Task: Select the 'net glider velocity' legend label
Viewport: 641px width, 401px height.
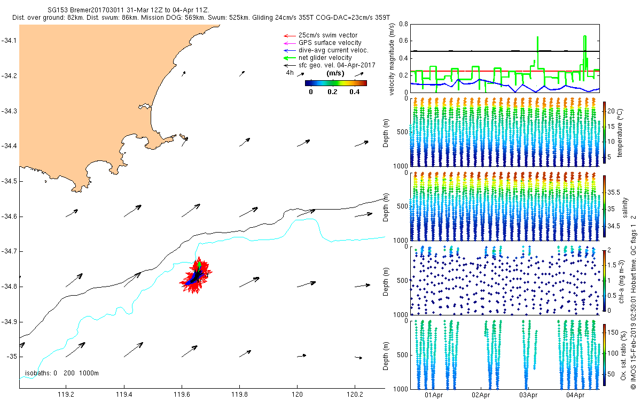Action: coord(325,58)
